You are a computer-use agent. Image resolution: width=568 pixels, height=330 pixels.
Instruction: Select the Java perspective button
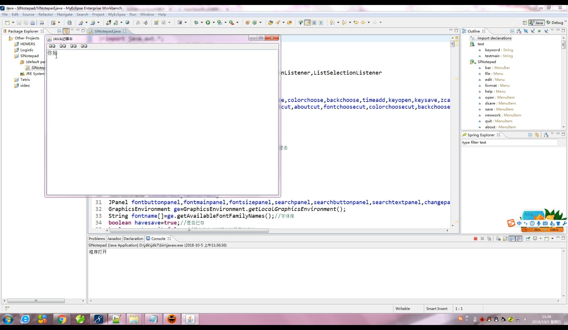[x=536, y=22]
